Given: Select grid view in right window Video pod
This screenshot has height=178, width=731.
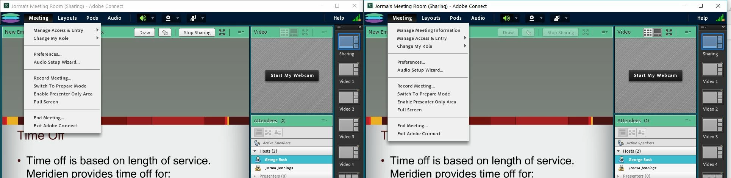Looking at the screenshot, I should pyautogui.click(x=648, y=33).
